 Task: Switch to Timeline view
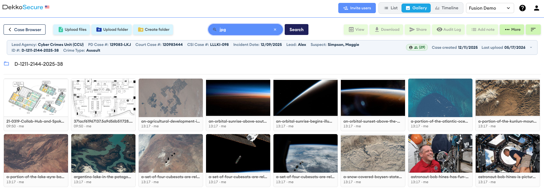[x=446, y=8]
